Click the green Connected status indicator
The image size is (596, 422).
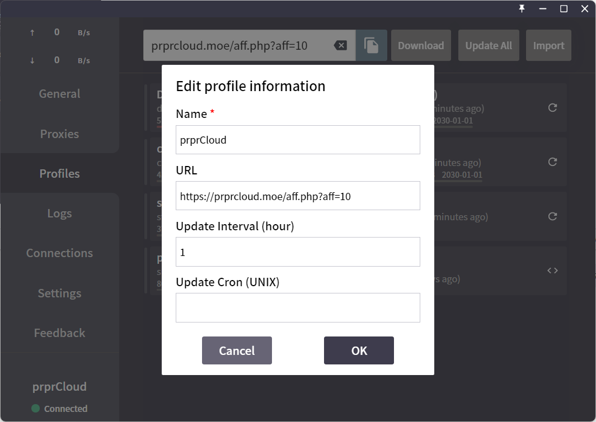pyautogui.click(x=36, y=409)
